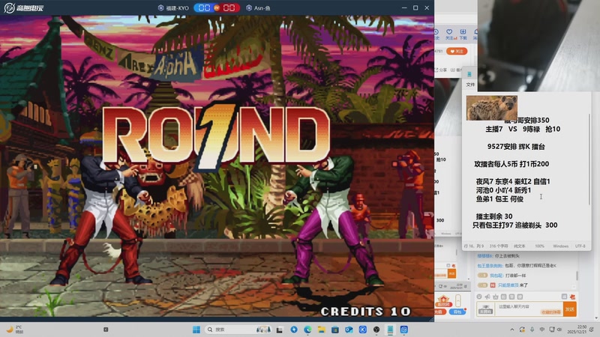Click the game window logo icon
This screenshot has height=337, width=600.
click(x=10, y=7)
